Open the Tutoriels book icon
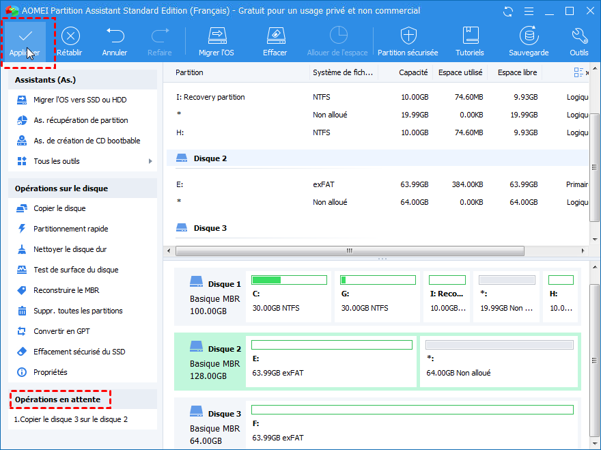 (470, 36)
